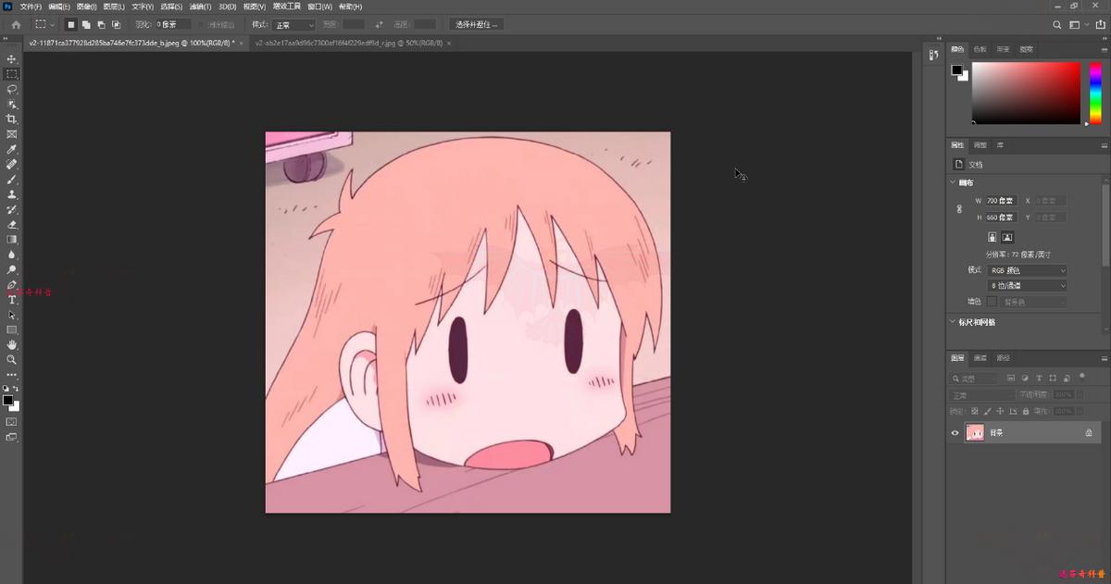The height and width of the screenshot is (584, 1111).
Task: Switch to the 路径 paths tab
Action: (1003, 358)
